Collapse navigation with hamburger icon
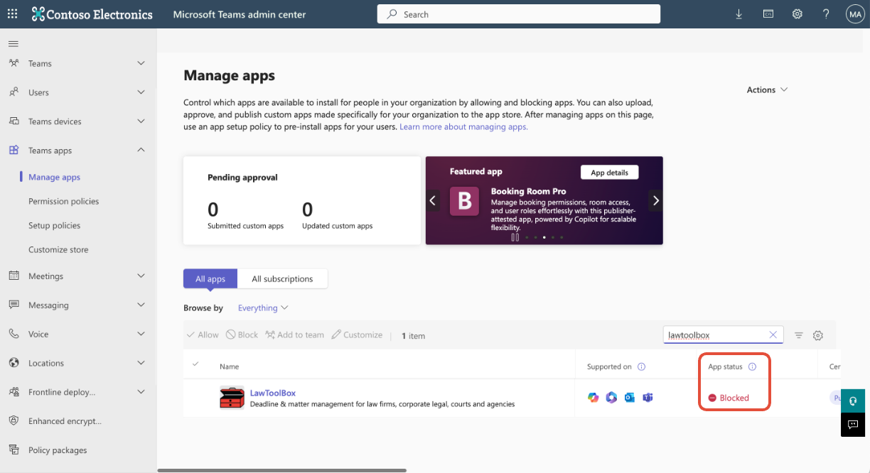Viewport: 870px width, 473px height. pyautogui.click(x=13, y=44)
